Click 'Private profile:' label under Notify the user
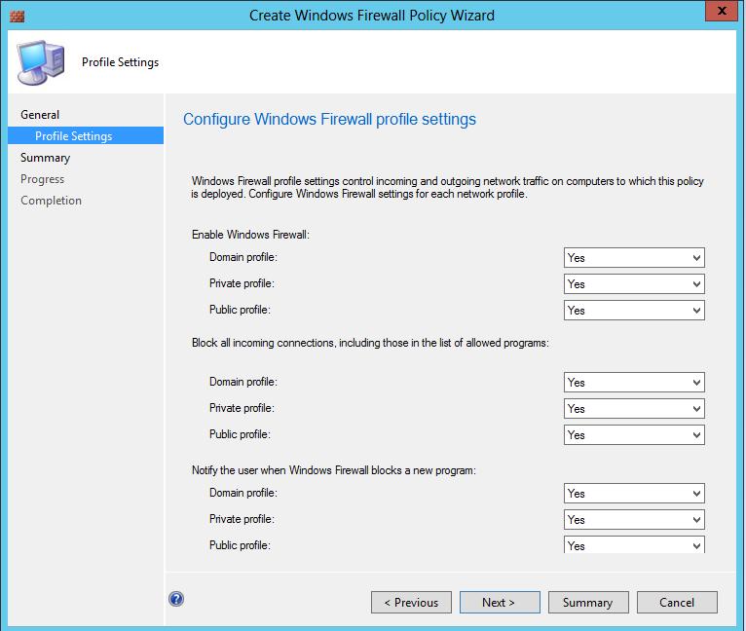Image resolution: width=746 pixels, height=631 pixels. pos(242,519)
